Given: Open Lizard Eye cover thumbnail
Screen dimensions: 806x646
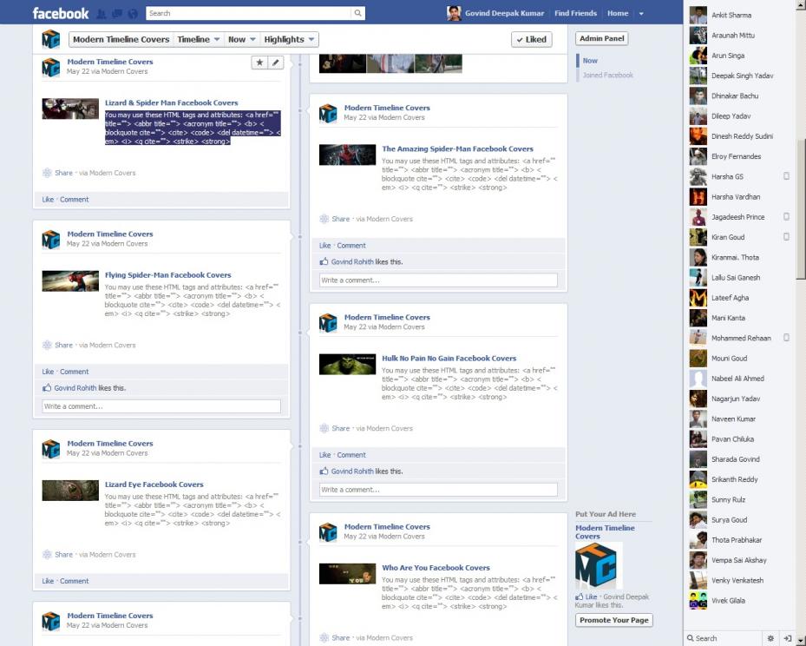Looking at the screenshot, I should click(70, 491).
